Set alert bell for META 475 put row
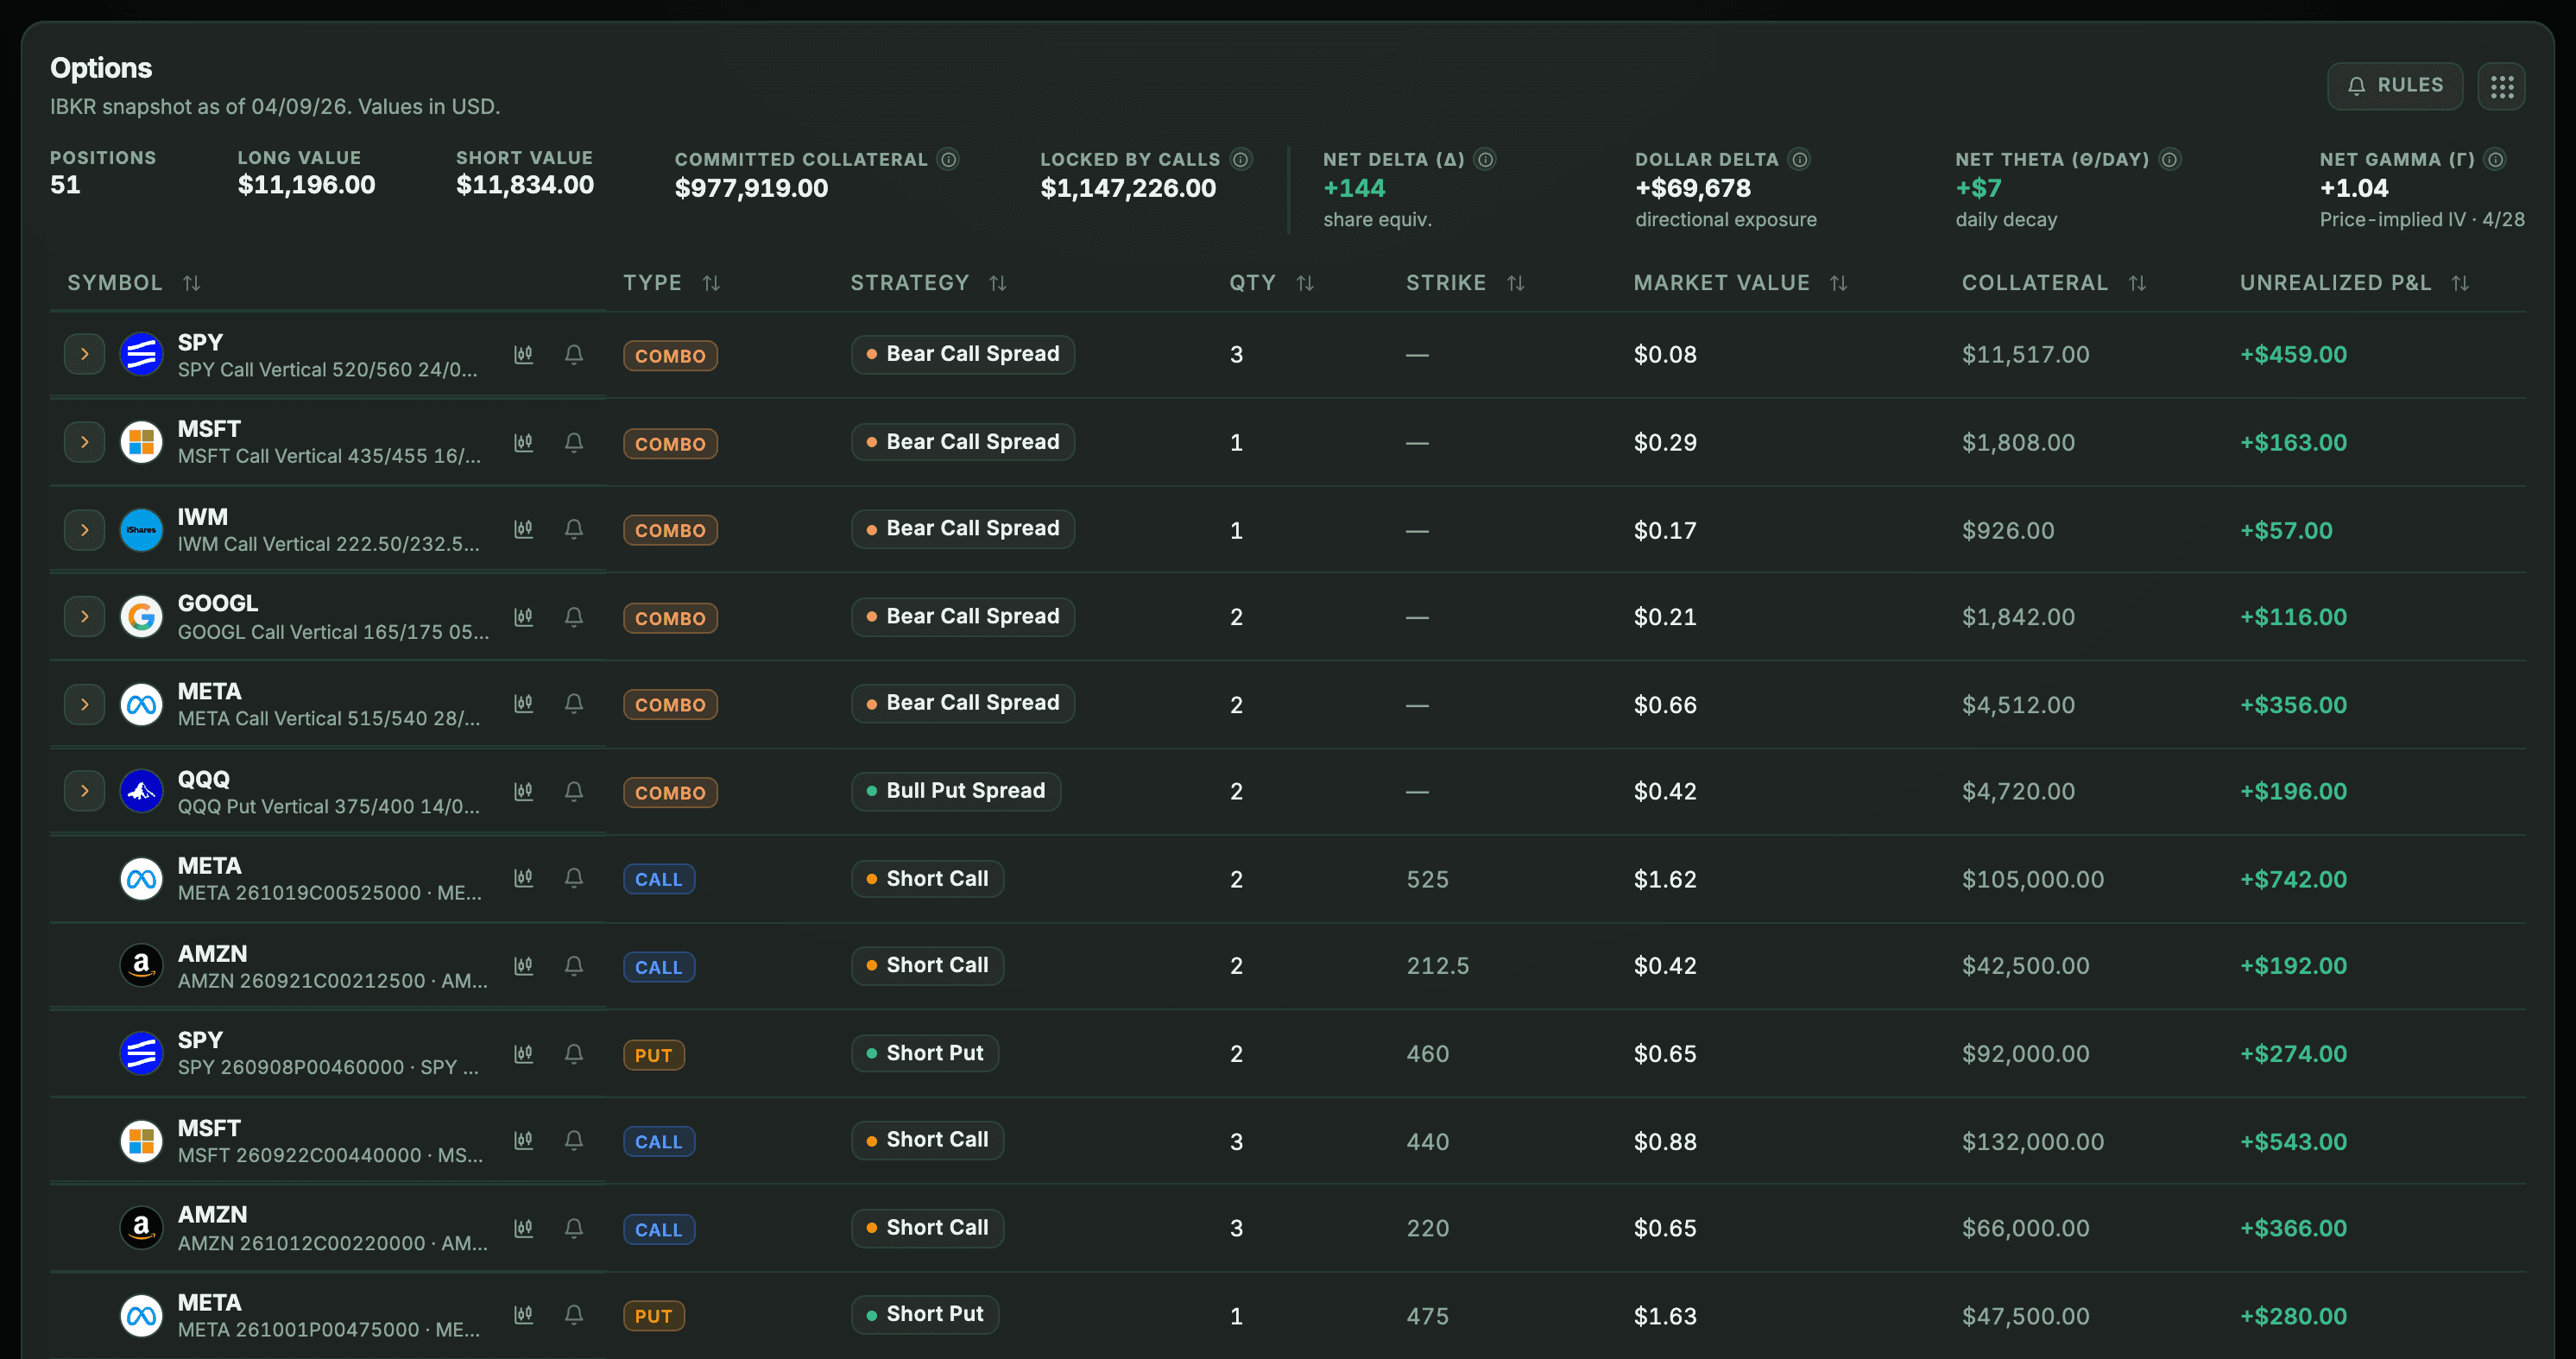The height and width of the screenshot is (1359, 2576). [574, 1315]
